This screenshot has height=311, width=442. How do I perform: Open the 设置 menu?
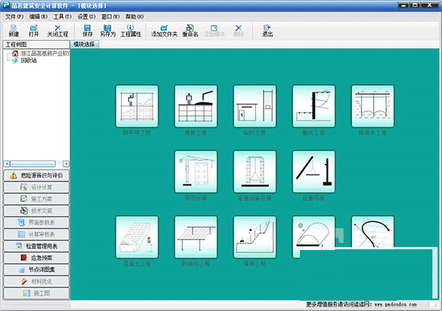point(86,15)
